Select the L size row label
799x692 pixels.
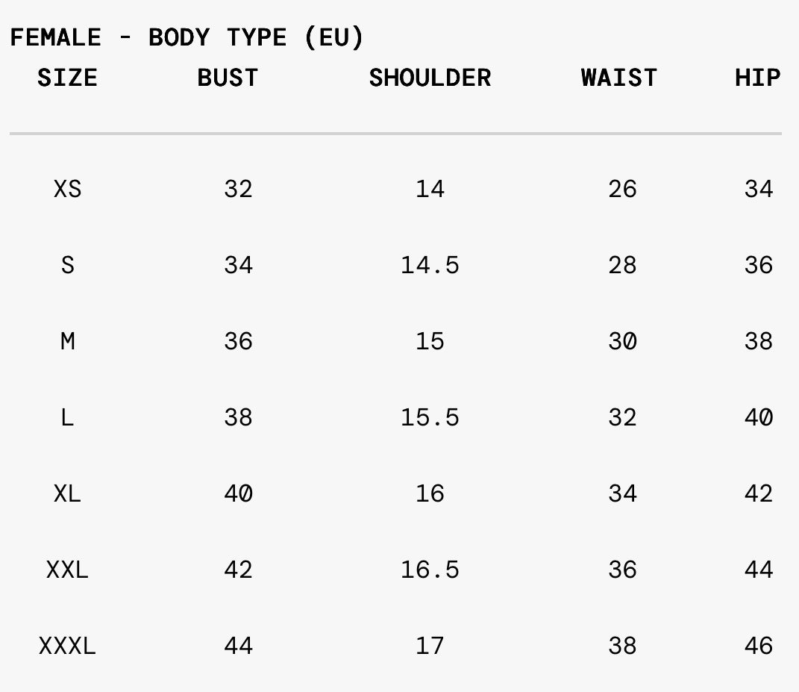67,417
